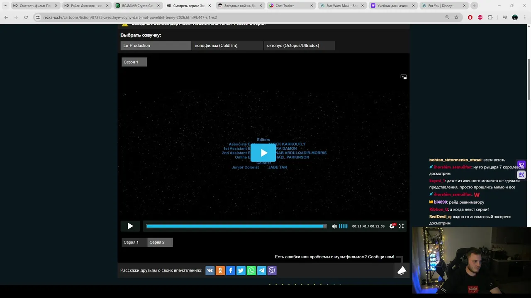Share on Odnoklassniki
Image resolution: width=531 pixels, height=298 pixels.
pos(220,270)
